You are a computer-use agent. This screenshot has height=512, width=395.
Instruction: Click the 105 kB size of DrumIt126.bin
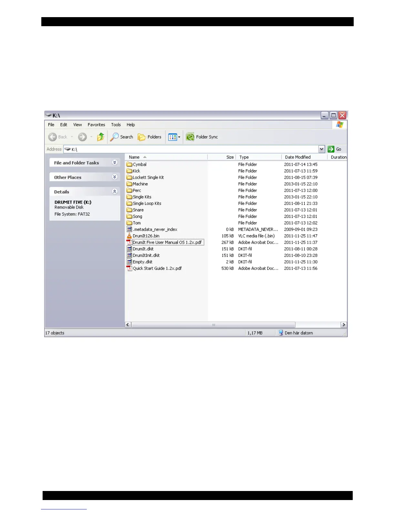point(228,236)
